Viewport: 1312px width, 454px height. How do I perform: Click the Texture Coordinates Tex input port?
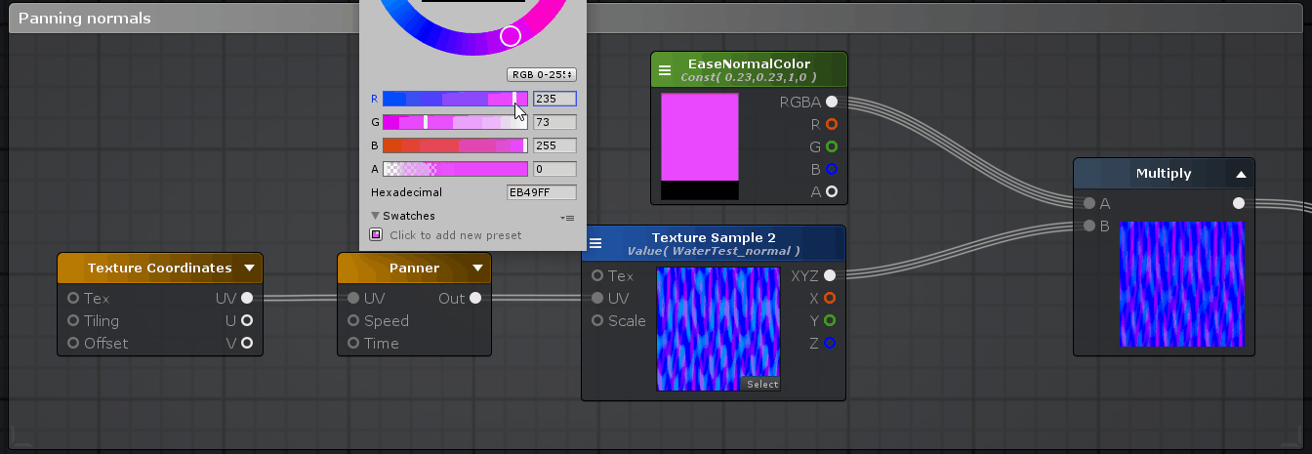pos(73,298)
